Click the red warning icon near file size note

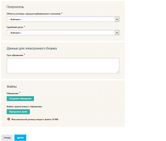pos(9,119)
